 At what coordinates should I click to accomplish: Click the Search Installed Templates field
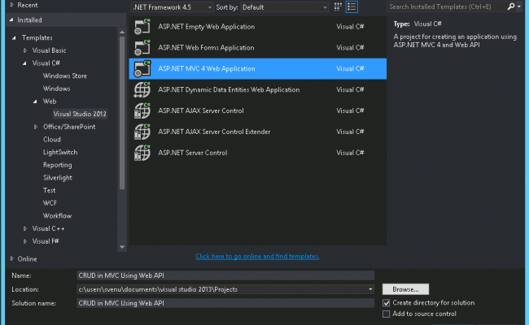[447, 6]
